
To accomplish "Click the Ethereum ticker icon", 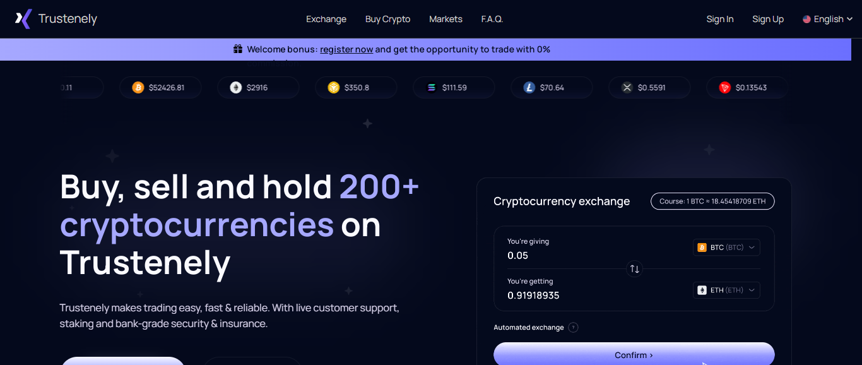I will coord(236,88).
